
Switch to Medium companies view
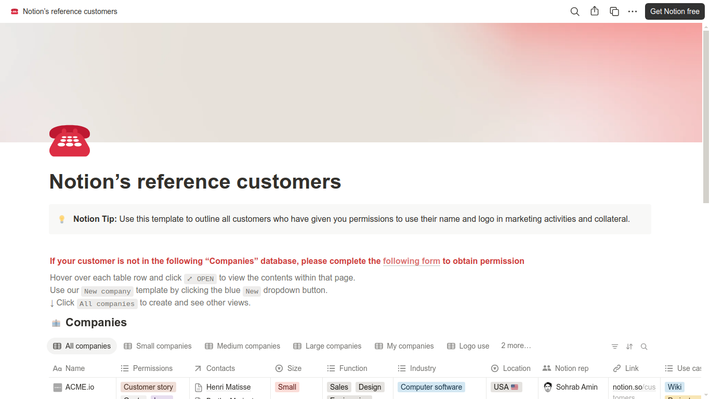243,346
